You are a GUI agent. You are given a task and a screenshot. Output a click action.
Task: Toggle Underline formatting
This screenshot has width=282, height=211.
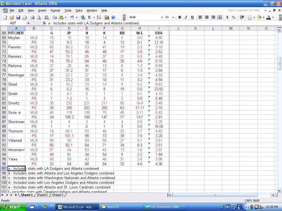(192, 17)
